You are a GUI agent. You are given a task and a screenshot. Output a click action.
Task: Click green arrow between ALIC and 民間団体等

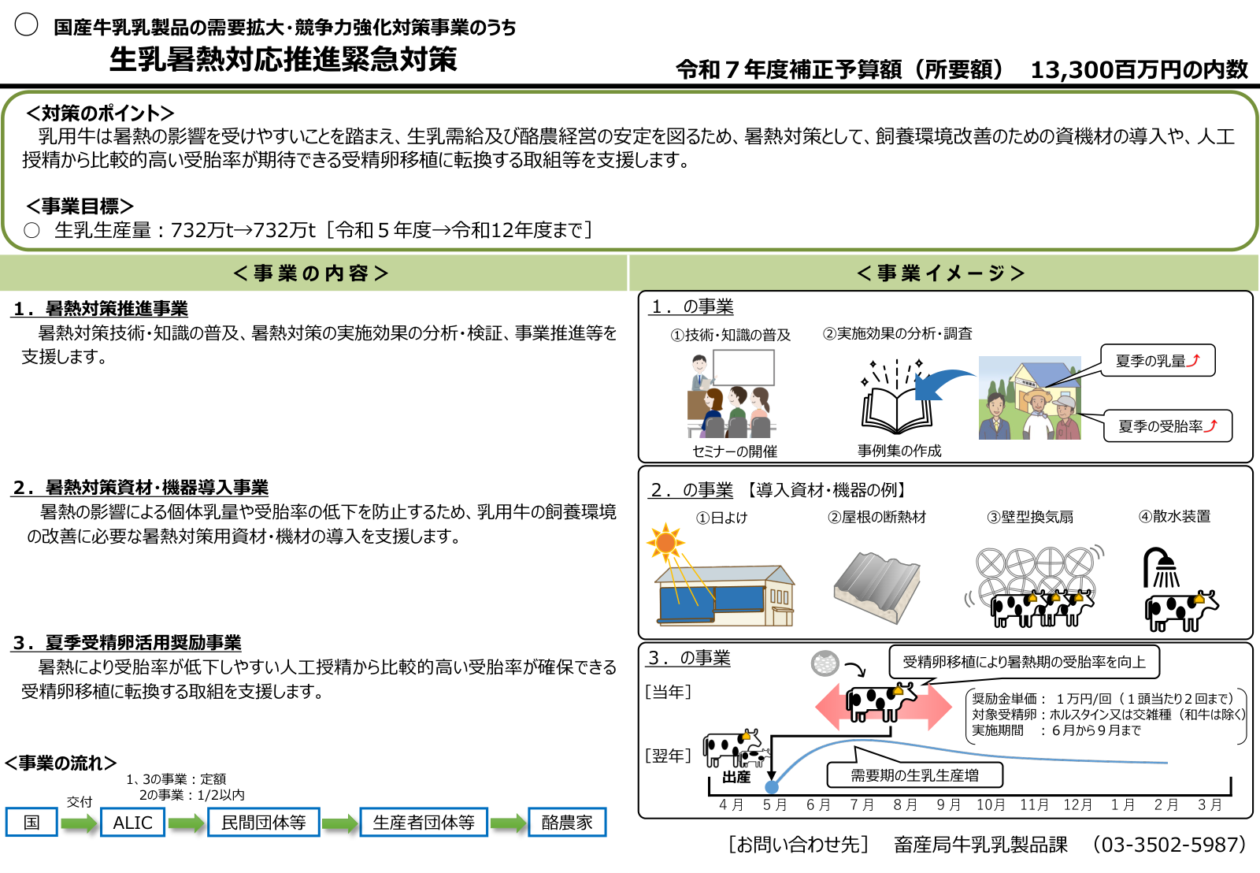[x=187, y=824]
